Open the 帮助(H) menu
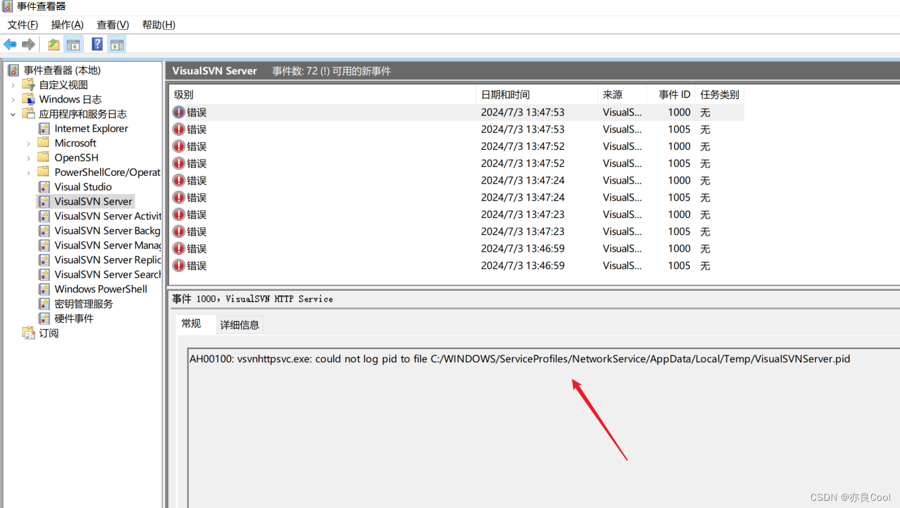The width and height of the screenshot is (900, 508). 159,25
